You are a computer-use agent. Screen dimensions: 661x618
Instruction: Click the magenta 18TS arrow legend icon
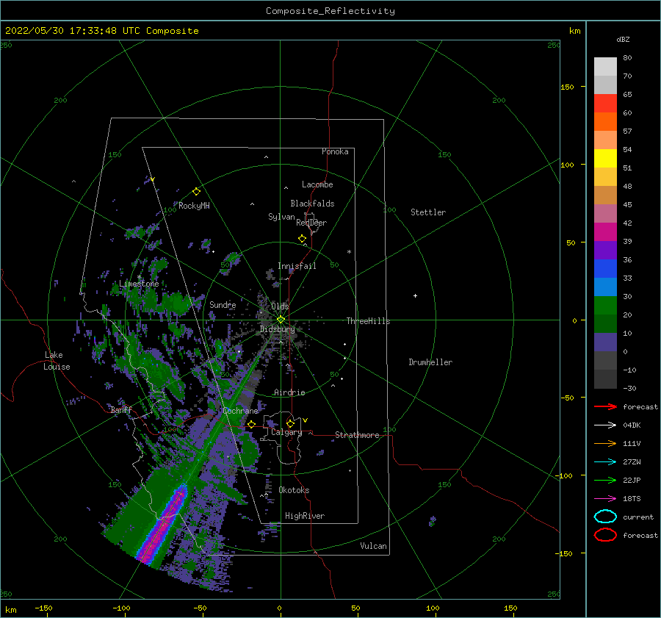pos(605,499)
